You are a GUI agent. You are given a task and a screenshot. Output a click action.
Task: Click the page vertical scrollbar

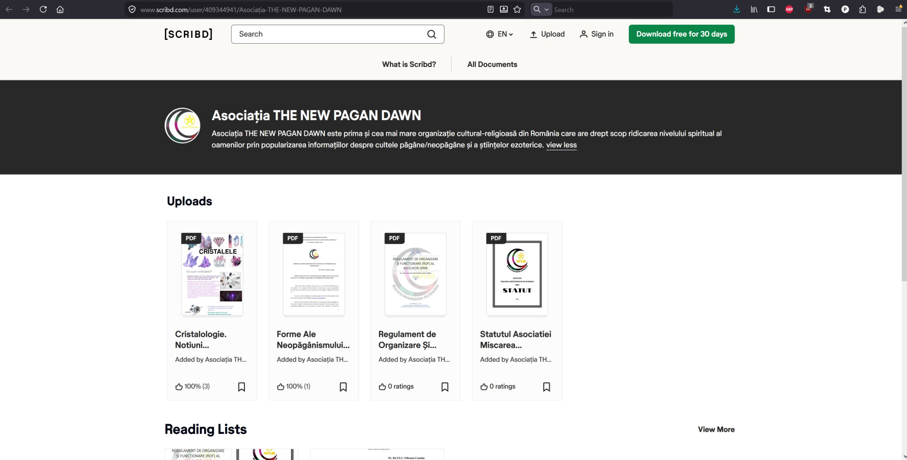tap(904, 151)
